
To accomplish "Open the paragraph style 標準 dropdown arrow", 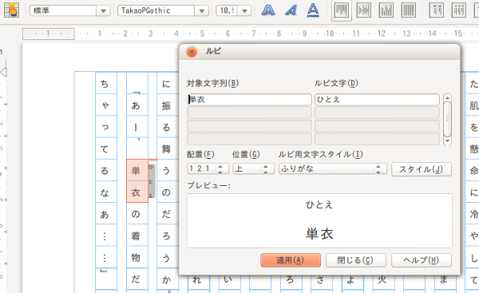I will coord(103,10).
